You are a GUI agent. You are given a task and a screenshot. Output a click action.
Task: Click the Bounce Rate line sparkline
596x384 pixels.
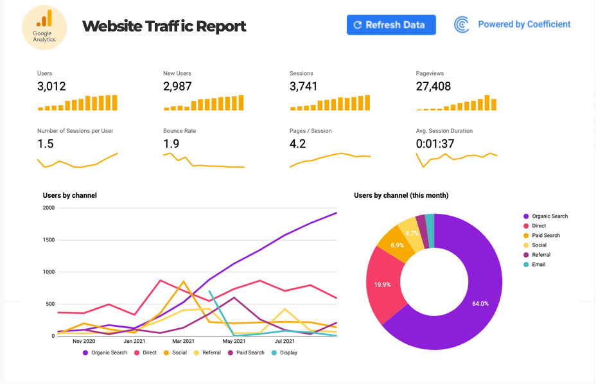[x=204, y=161]
